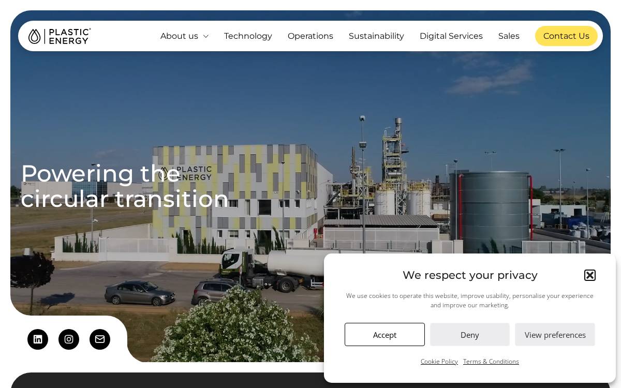Image resolution: width=621 pixels, height=388 pixels.
Task: Click 'We respect your privacy' title
Action: [x=470, y=275]
